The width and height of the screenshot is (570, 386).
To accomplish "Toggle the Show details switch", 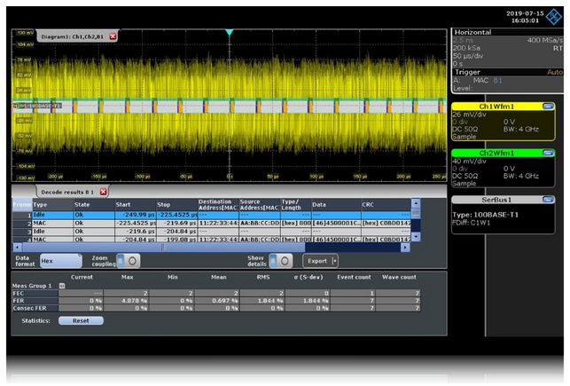I will tap(281, 261).
